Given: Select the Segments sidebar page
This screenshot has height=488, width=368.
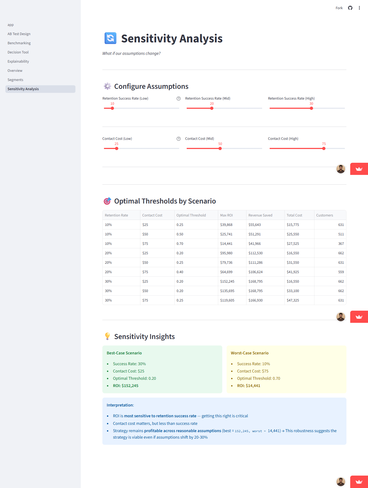Looking at the screenshot, I should point(40,80).
